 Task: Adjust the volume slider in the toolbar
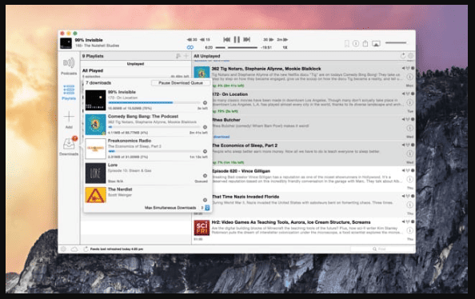coord(396,42)
